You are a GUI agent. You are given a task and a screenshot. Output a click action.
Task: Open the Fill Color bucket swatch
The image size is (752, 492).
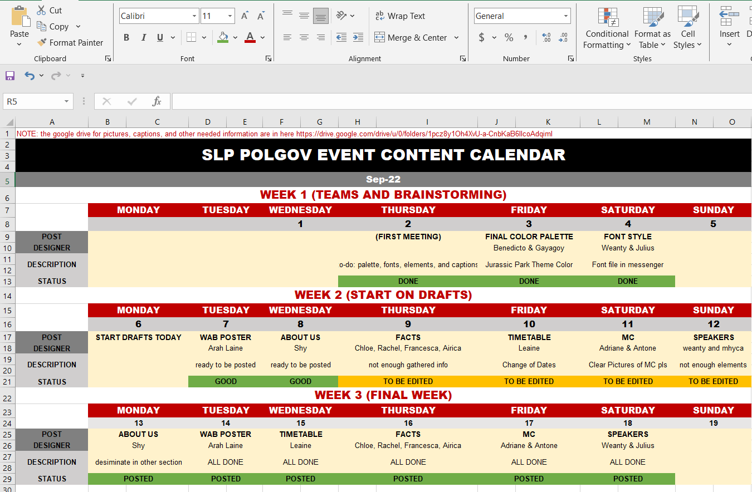point(223,37)
